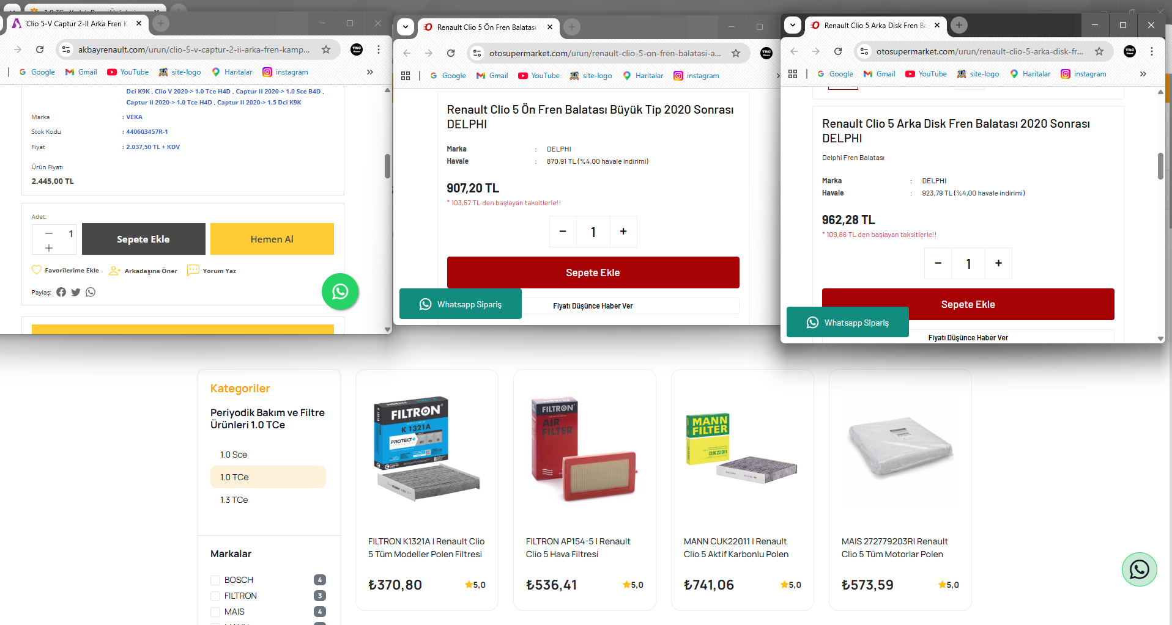Image resolution: width=1172 pixels, height=625 pixels.
Task: Click the round WhatsApp chat icon at bottom right
Action: pyautogui.click(x=1139, y=569)
